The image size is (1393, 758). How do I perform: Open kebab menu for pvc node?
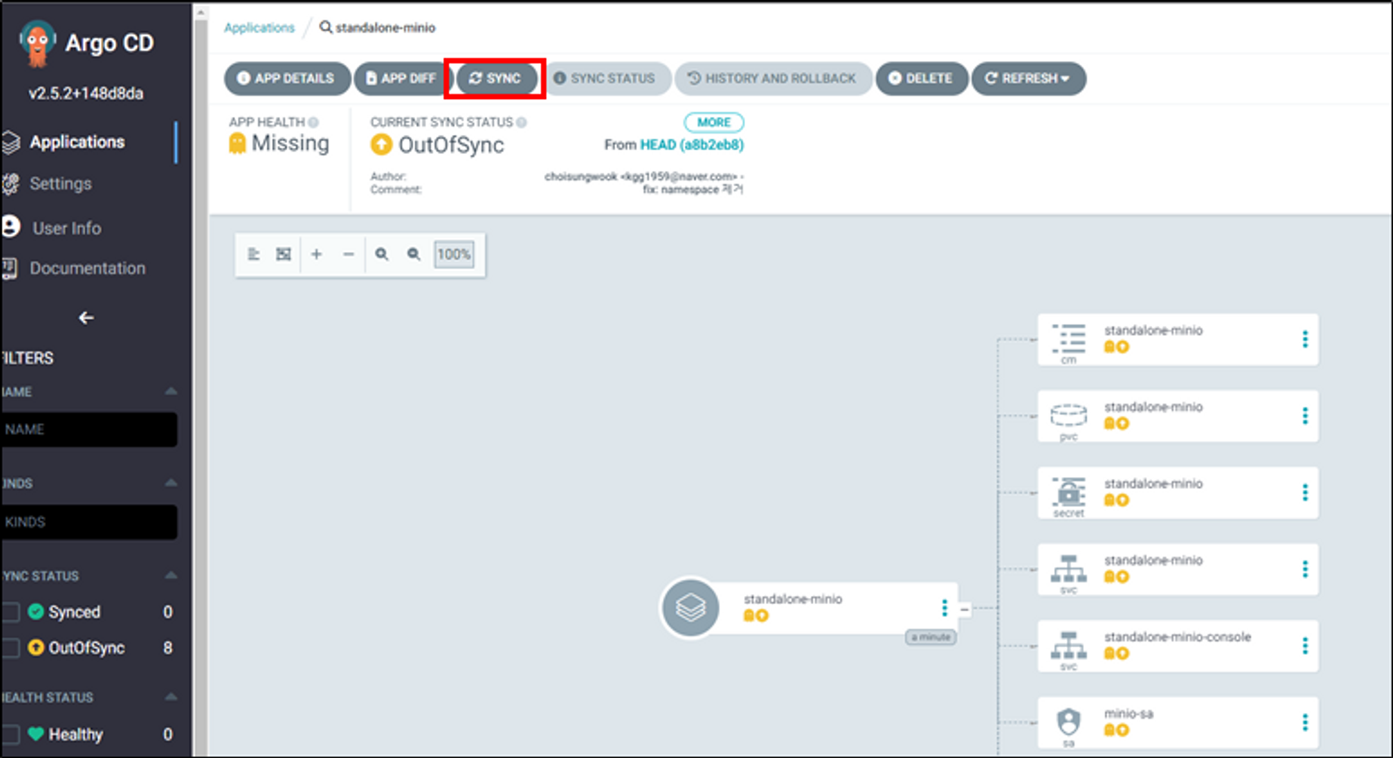(x=1305, y=416)
